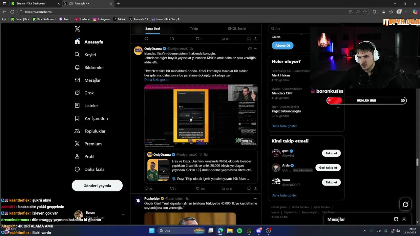420x236 pixels.
Task: Open more options on Yağız Sabuncuoğlu trend
Action: (339, 107)
